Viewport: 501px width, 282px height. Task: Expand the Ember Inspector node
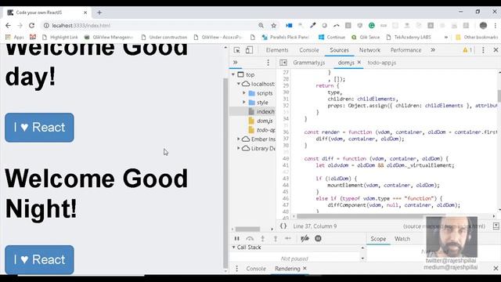239,139
